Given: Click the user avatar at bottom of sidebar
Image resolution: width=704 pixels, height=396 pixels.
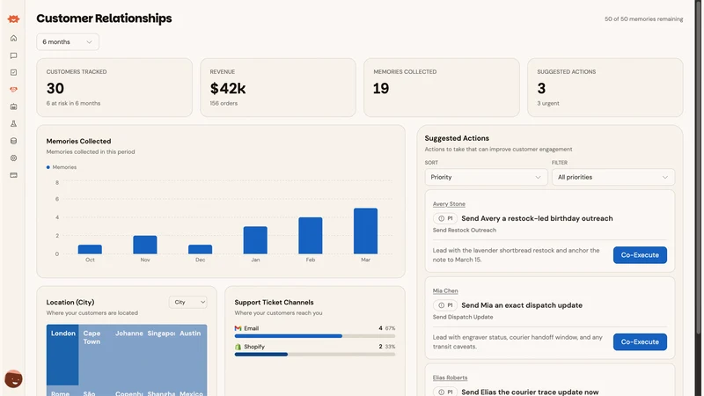Looking at the screenshot, I should click(13, 379).
